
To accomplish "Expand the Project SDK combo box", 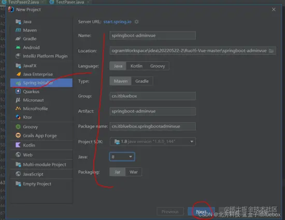I will pos(153,141).
